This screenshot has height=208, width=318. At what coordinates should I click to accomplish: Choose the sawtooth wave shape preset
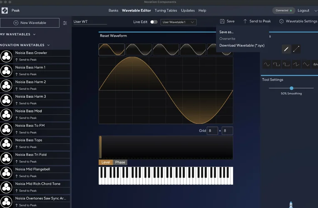(x=296, y=64)
